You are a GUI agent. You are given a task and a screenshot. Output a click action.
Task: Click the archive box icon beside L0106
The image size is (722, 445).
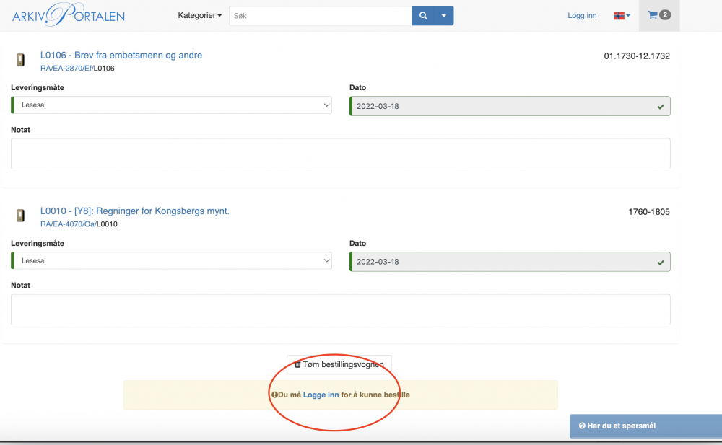[21, 61]
